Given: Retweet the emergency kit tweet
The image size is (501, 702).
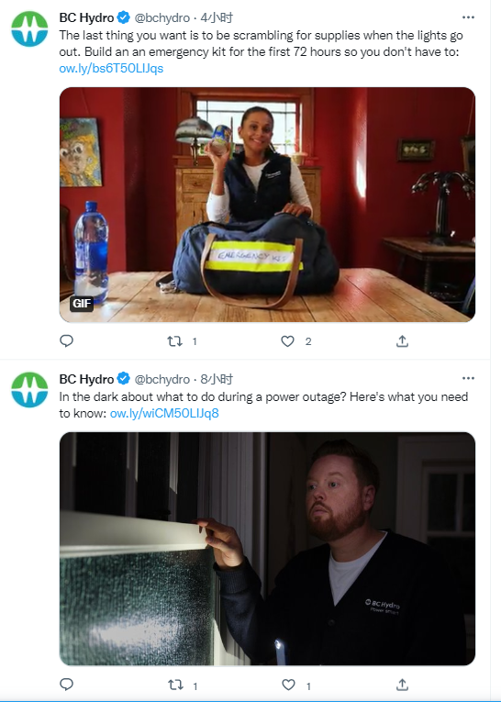Looking at the screenshot, I should [174, 341].
